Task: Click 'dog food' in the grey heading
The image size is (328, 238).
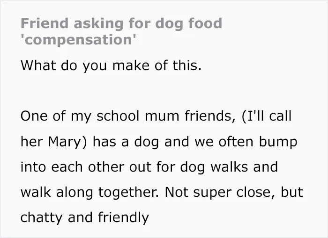Action: click(189, 24)
